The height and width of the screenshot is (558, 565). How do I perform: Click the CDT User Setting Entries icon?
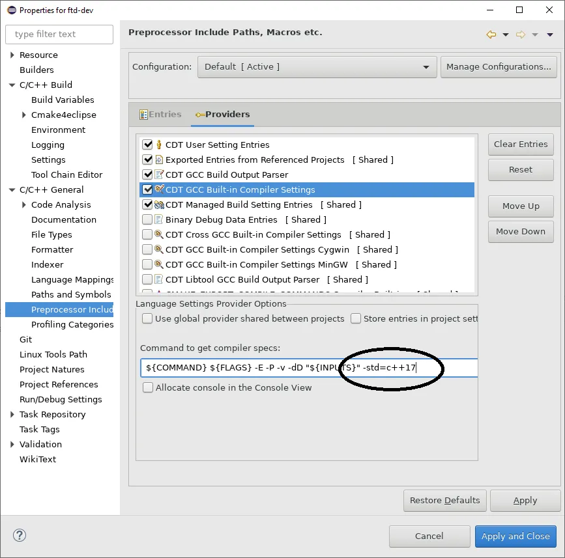point(159,145)
